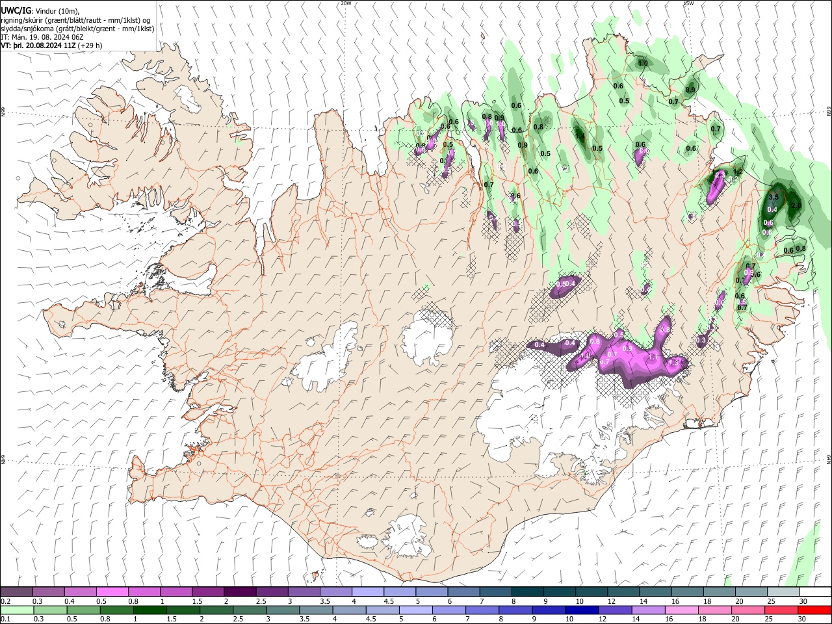Click the 1.0 precipitation value in the far northeast

[643, 64]
